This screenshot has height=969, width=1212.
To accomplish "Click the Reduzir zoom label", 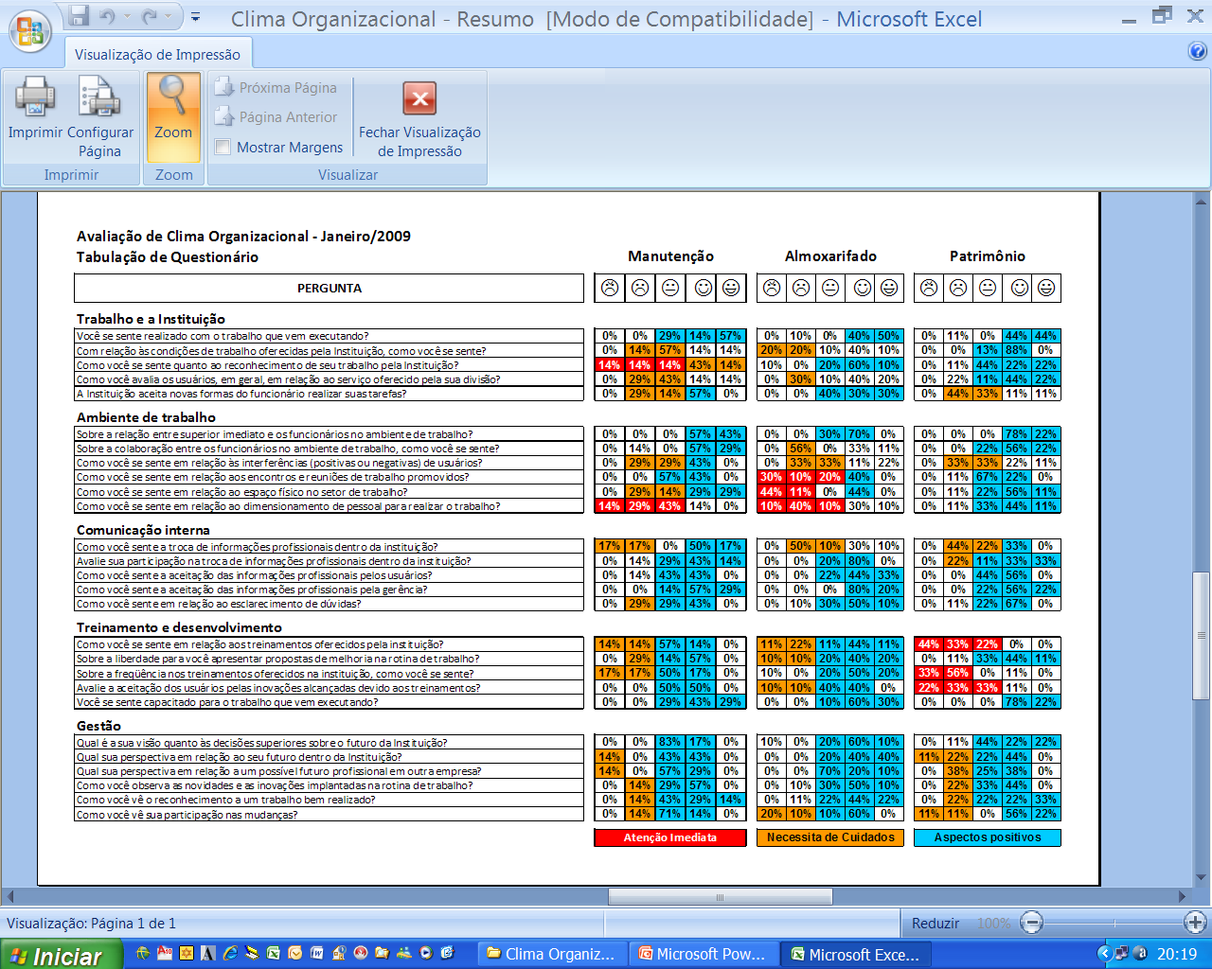I will (x=936, y=923).
